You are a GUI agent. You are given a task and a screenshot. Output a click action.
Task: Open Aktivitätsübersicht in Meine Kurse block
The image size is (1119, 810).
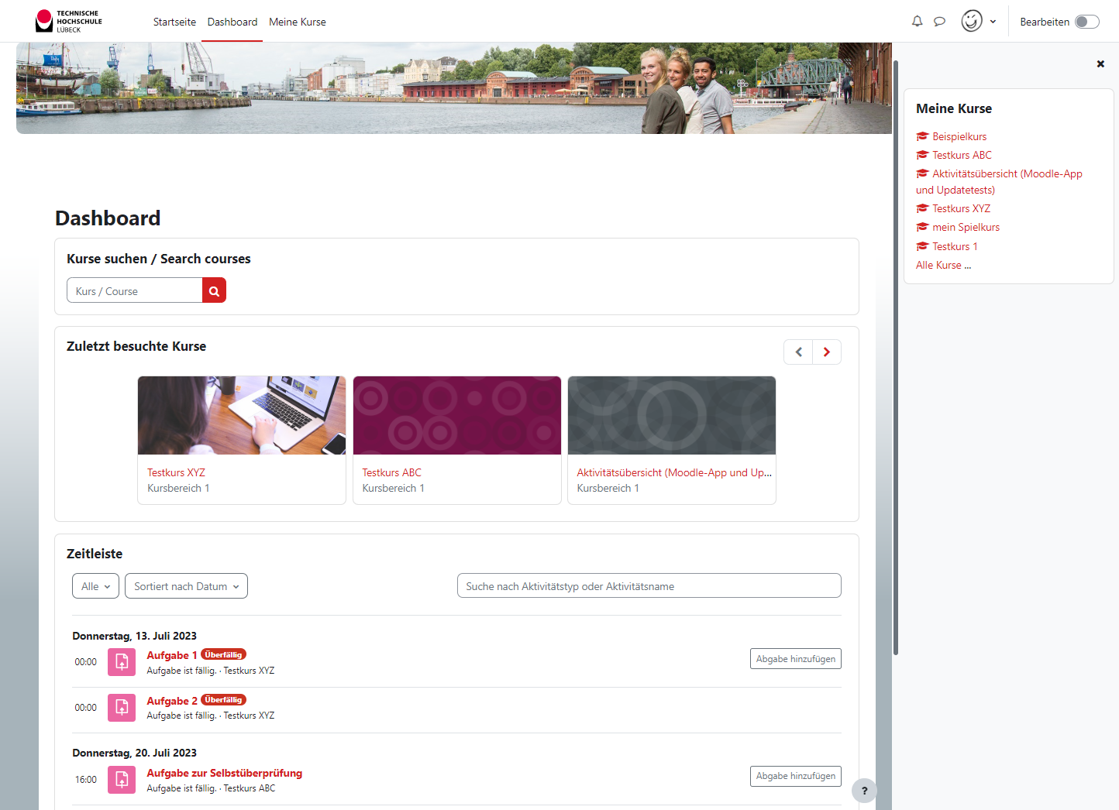coord(1000,182)
